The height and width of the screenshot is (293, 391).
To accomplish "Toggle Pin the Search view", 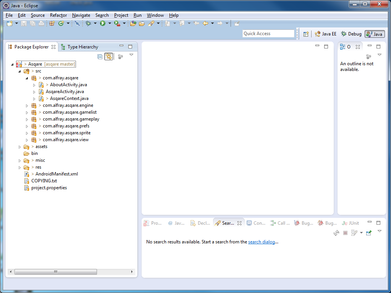I will [369, 233].
